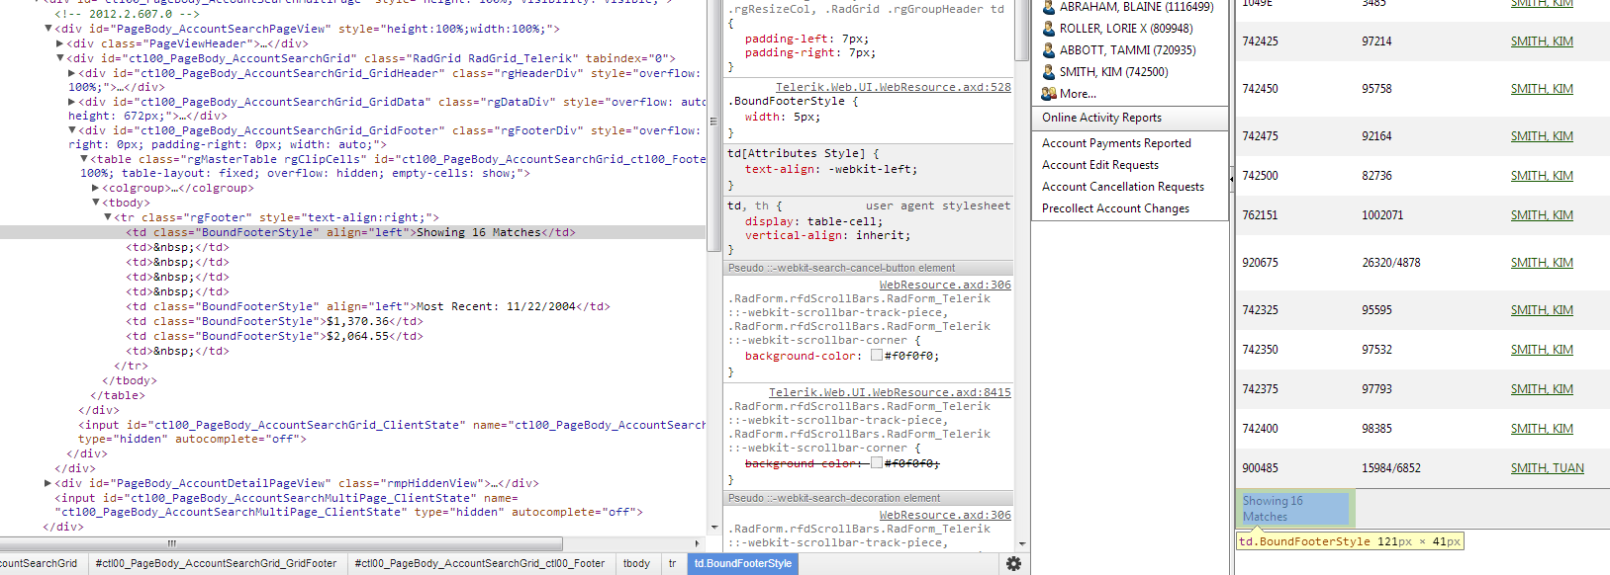
Task: Open Account Edit Requests
Action: tap(1100, 165)
